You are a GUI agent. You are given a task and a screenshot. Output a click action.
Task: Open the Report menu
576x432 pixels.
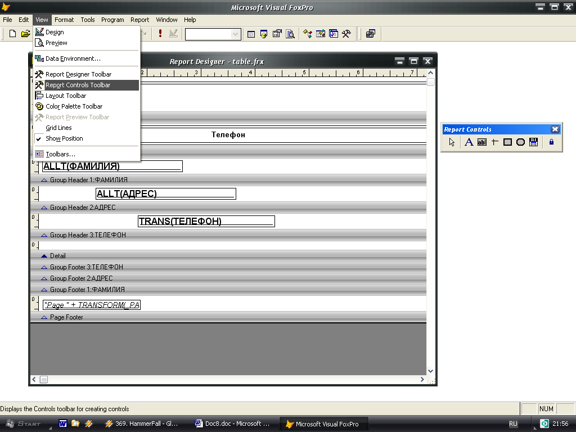tap(139, 20)
